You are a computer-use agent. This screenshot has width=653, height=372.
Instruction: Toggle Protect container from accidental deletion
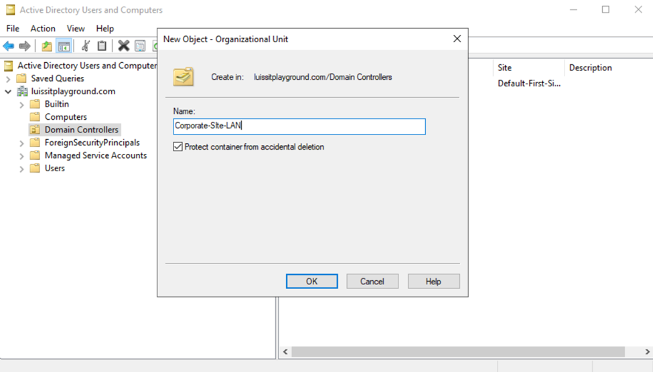tap(178, 147)
